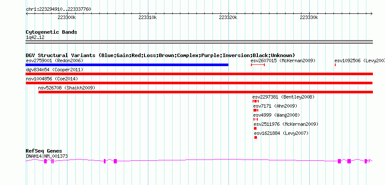Click the gray 1q42.12 cytogenetic band bar
The height and width of the screenshot is (185, 385).
(199, 42)
